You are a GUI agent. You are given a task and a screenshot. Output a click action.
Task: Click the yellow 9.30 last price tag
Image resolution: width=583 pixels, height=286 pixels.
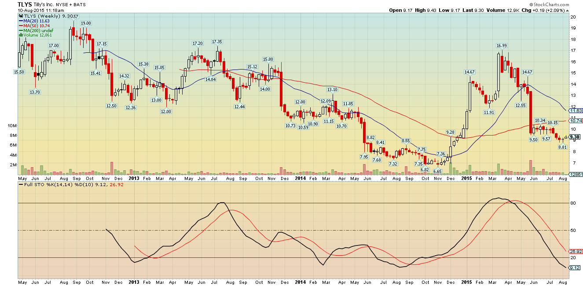574,137
